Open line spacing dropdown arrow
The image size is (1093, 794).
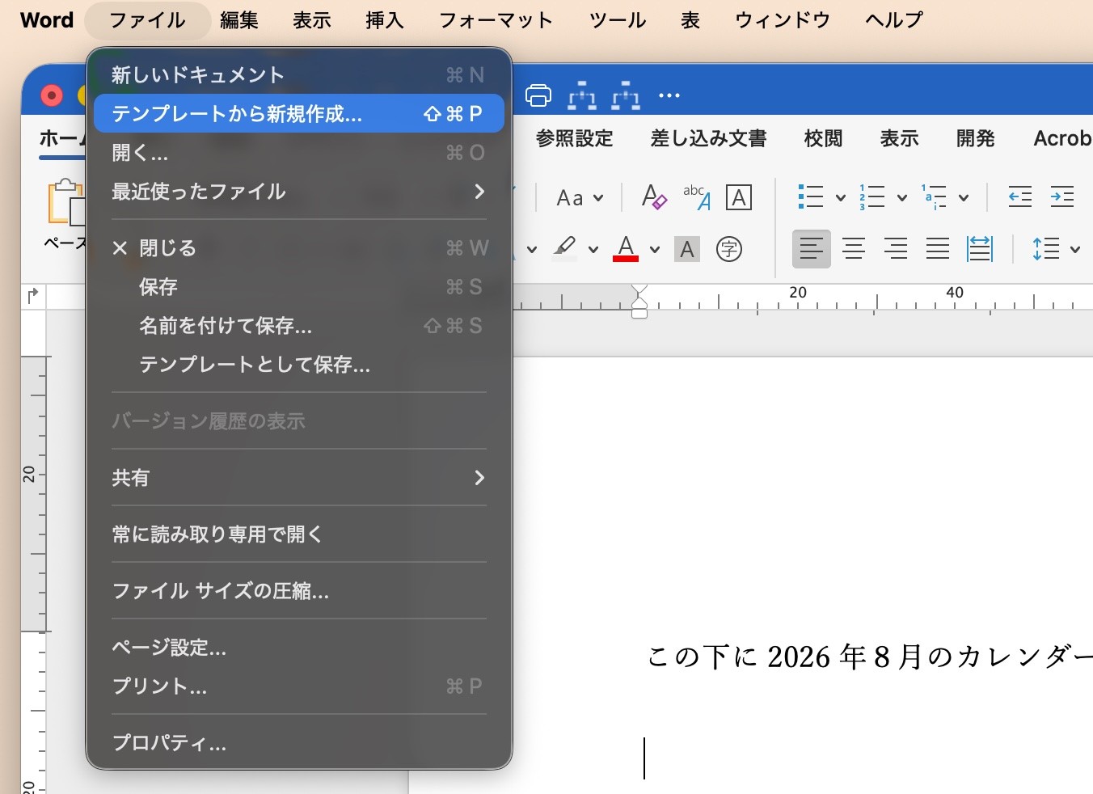coord(1075,250)
